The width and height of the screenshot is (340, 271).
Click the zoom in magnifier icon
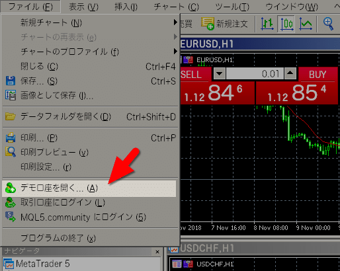point(328,24)
